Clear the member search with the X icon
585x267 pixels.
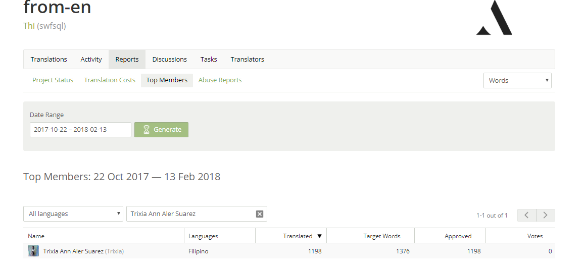click(x=259, y=214)
